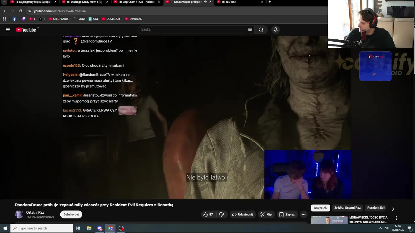The height and width of the screenshot is (233, 415).
Task: Mute the RandomBruce tab audio icon
Action: [x=205, y=2]
